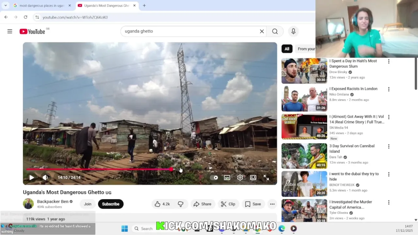The height and width of the screenshot is (235, 418).
Task: Switch to 'most dangerous places in uganda' tab
Action: coord(42,6)
